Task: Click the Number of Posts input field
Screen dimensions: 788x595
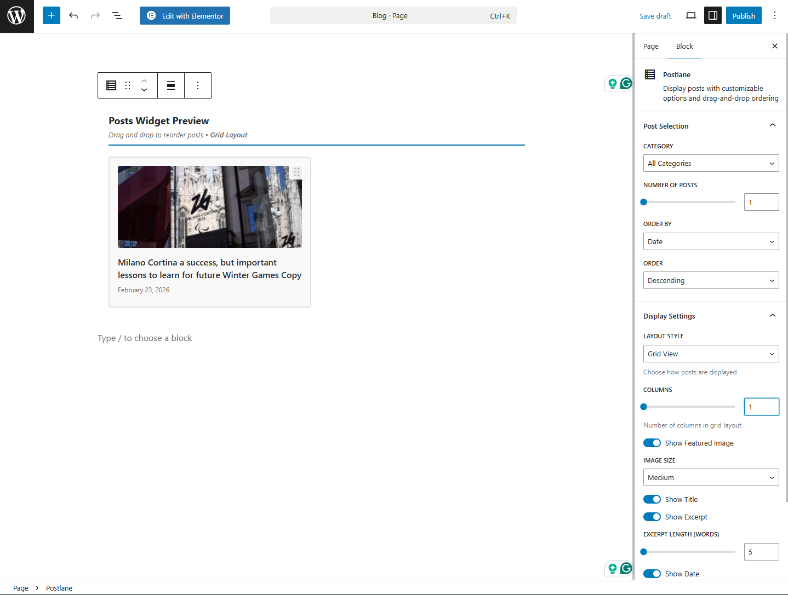Action: [x=761, y=202]
